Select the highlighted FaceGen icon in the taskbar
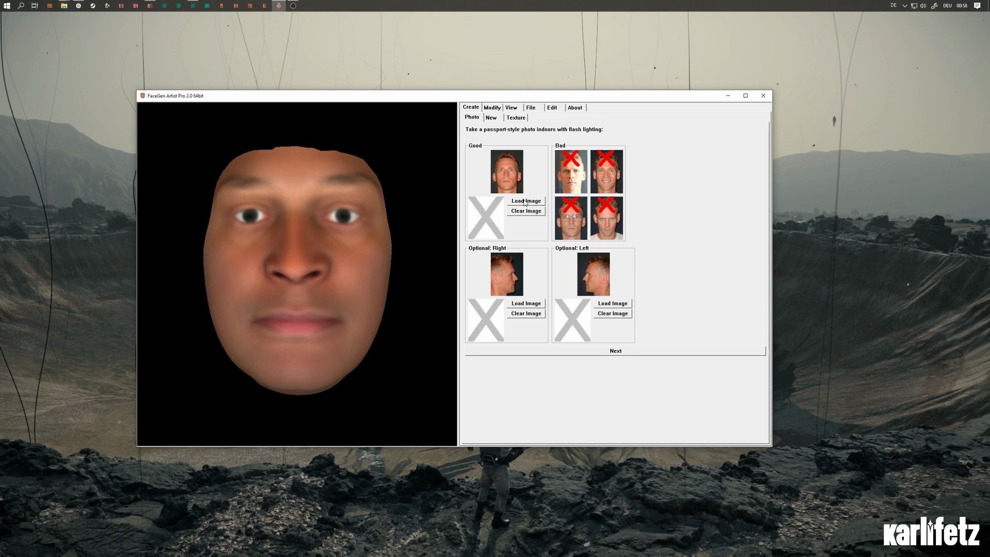This screenshot has height=557, width=990. coord(278,6)
